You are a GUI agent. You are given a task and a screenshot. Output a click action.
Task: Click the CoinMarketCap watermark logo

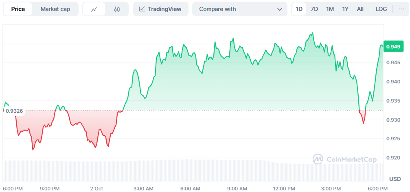click(344, 159)
